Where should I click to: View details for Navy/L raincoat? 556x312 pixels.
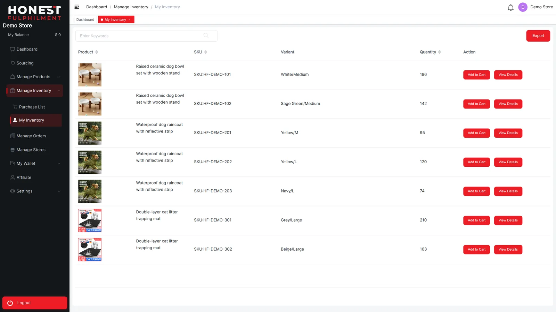tap(508, 191)
